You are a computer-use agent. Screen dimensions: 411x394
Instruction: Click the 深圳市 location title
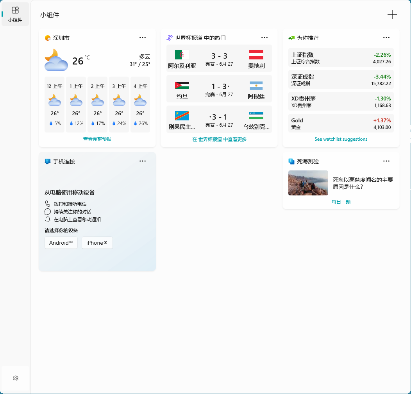pyautogui.click(x=61, y=38)
